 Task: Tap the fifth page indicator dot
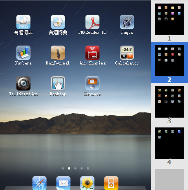(88, 168)
